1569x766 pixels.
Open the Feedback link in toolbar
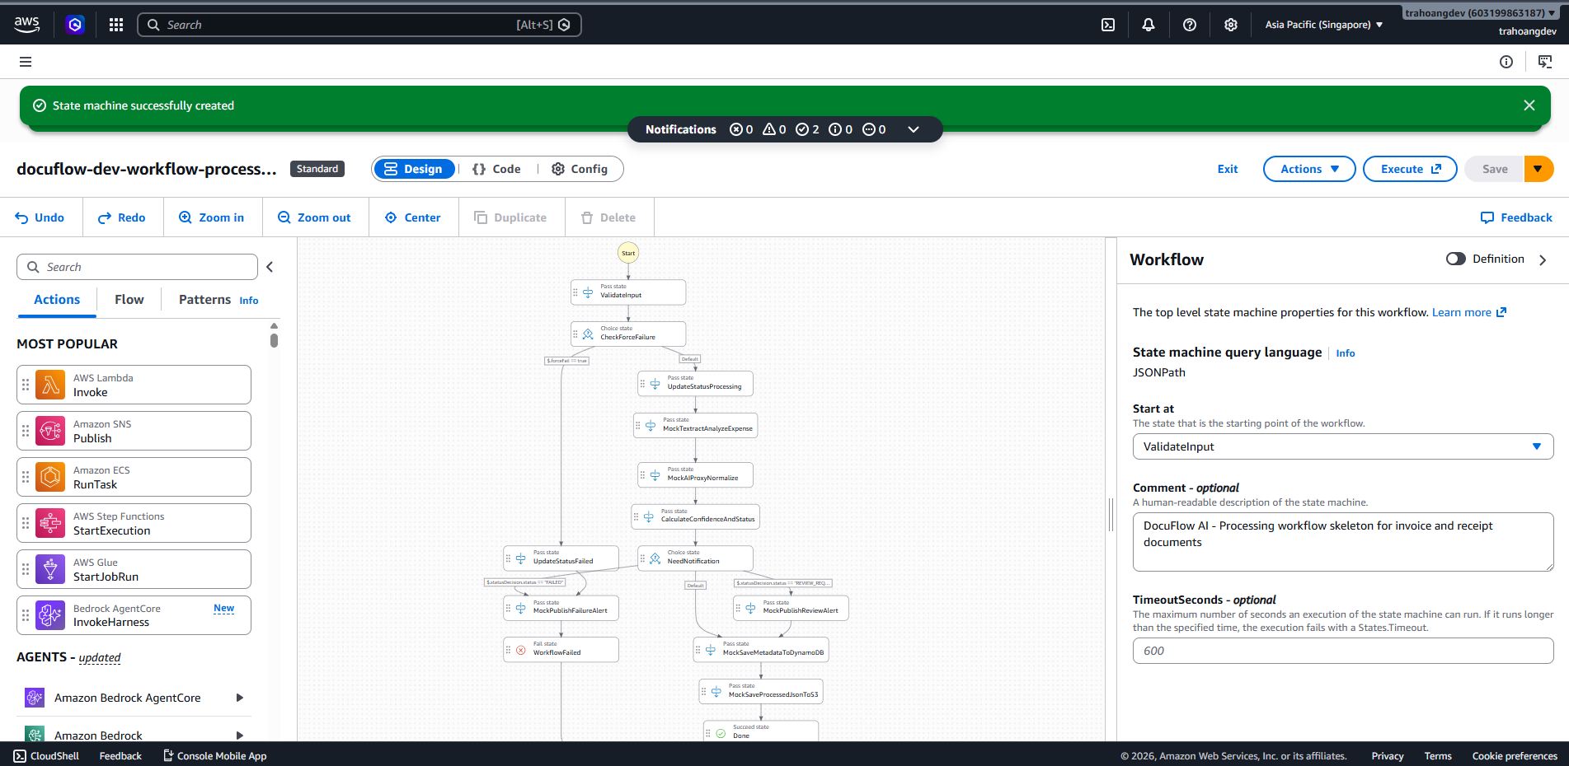(1516, 217)
